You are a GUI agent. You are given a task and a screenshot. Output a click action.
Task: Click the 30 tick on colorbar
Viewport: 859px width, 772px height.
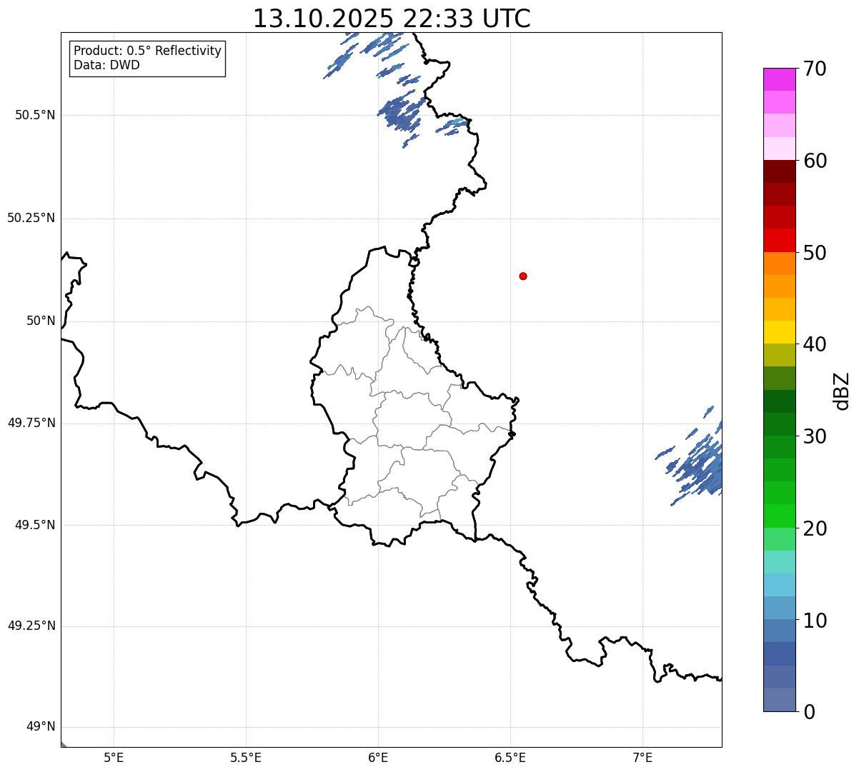click(815, 436)
